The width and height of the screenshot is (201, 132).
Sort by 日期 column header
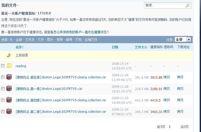point(115,47)
